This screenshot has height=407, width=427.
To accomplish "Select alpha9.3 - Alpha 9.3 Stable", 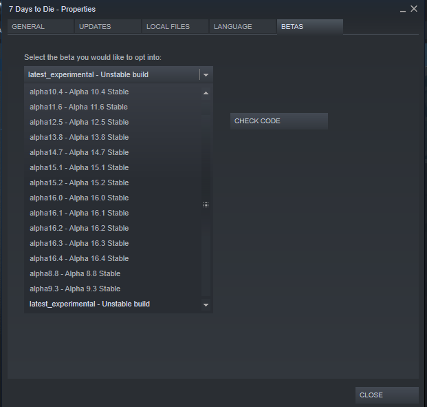I will [113, 289].
